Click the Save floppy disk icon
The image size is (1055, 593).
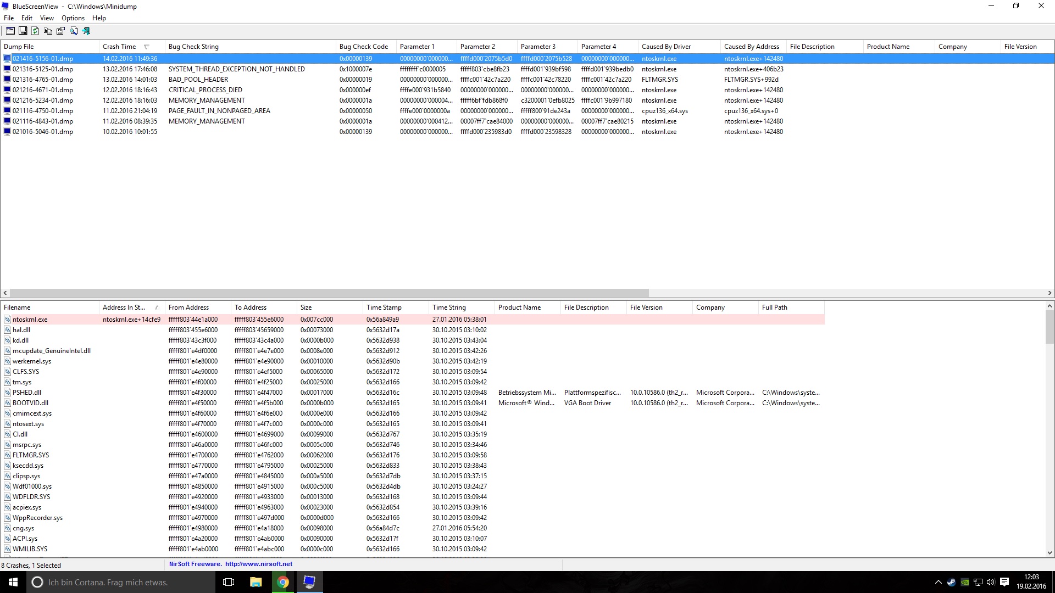[x=23, y=31]
